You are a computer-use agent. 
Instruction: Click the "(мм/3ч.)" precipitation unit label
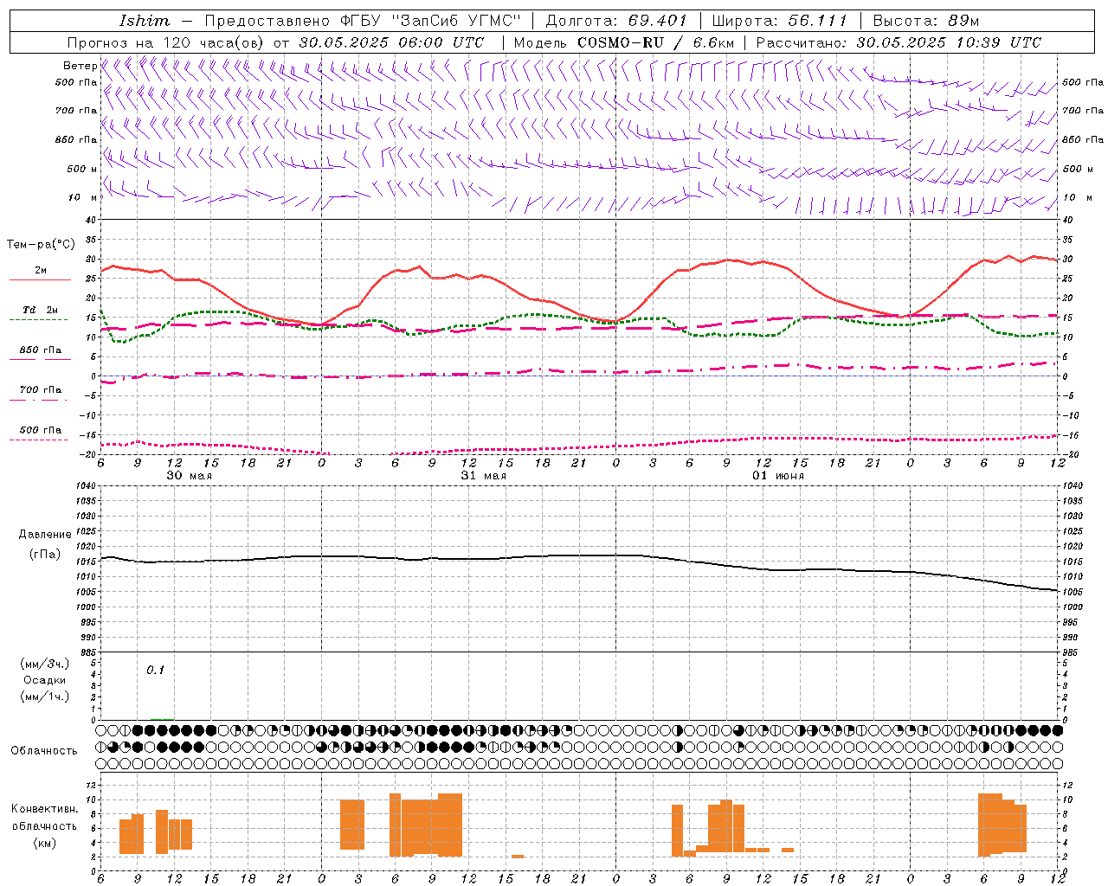pyautogui.click(x=45, y=664)
